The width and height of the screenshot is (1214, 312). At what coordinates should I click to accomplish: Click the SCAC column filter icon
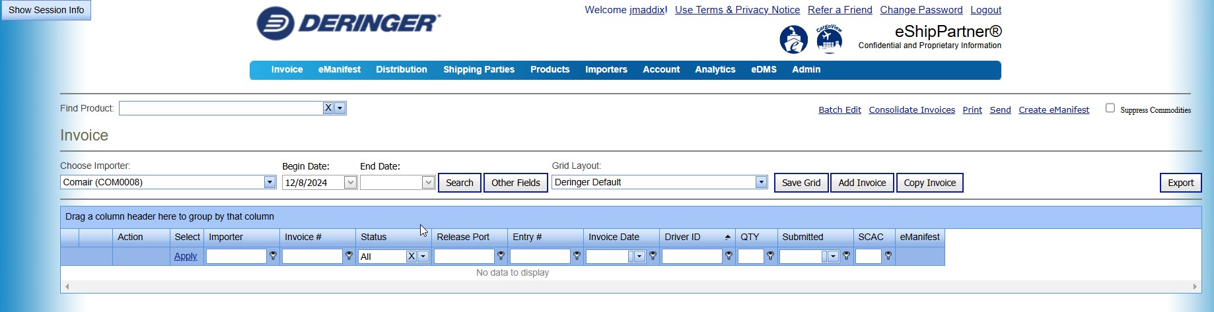(x=888, y=256)
